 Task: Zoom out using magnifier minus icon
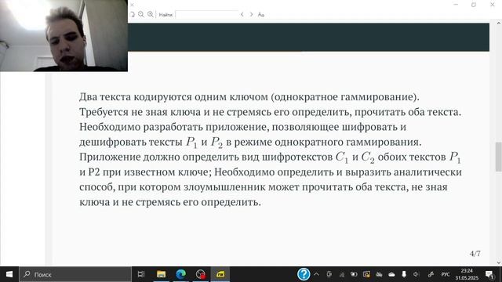[x=141, y=14]
